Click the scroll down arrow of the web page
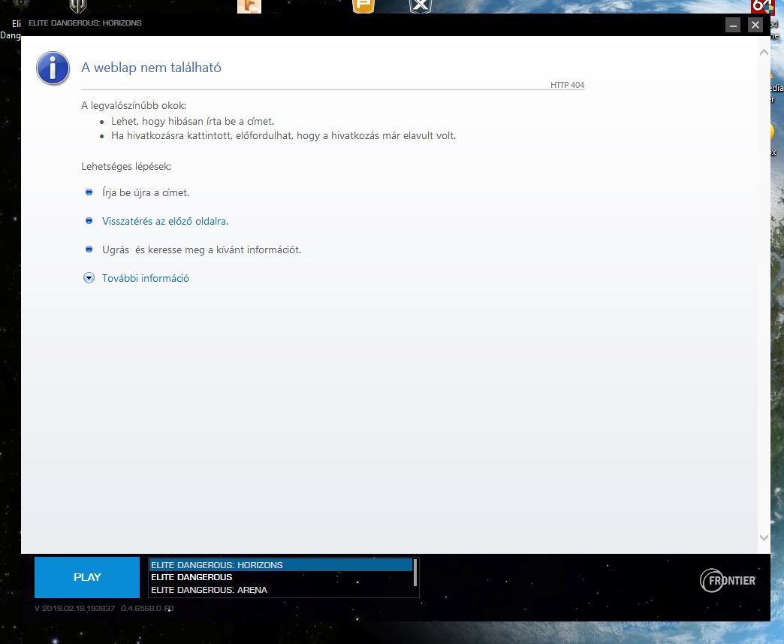This screenshot has height=644, width=784. click(x=764, y=537)
